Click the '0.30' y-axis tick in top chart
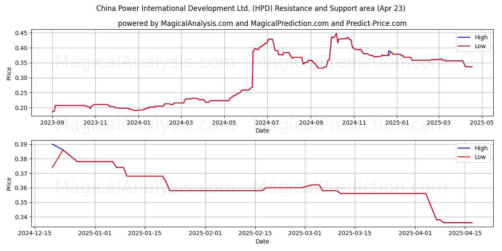The image size is (502, 251). 21,78
